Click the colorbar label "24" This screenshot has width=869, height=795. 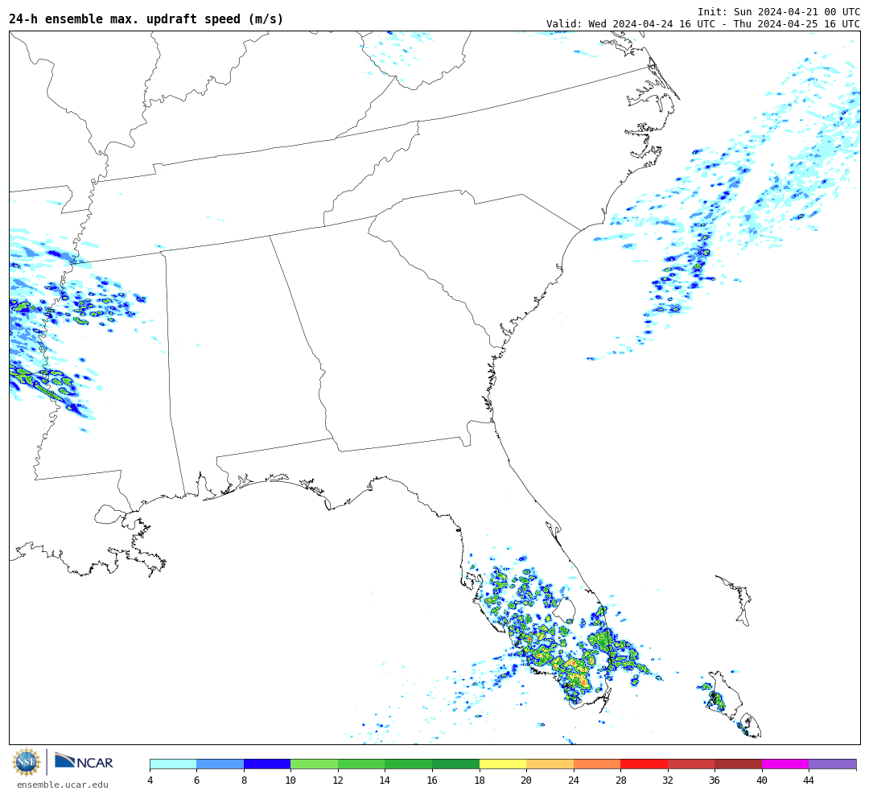point(574,781)
